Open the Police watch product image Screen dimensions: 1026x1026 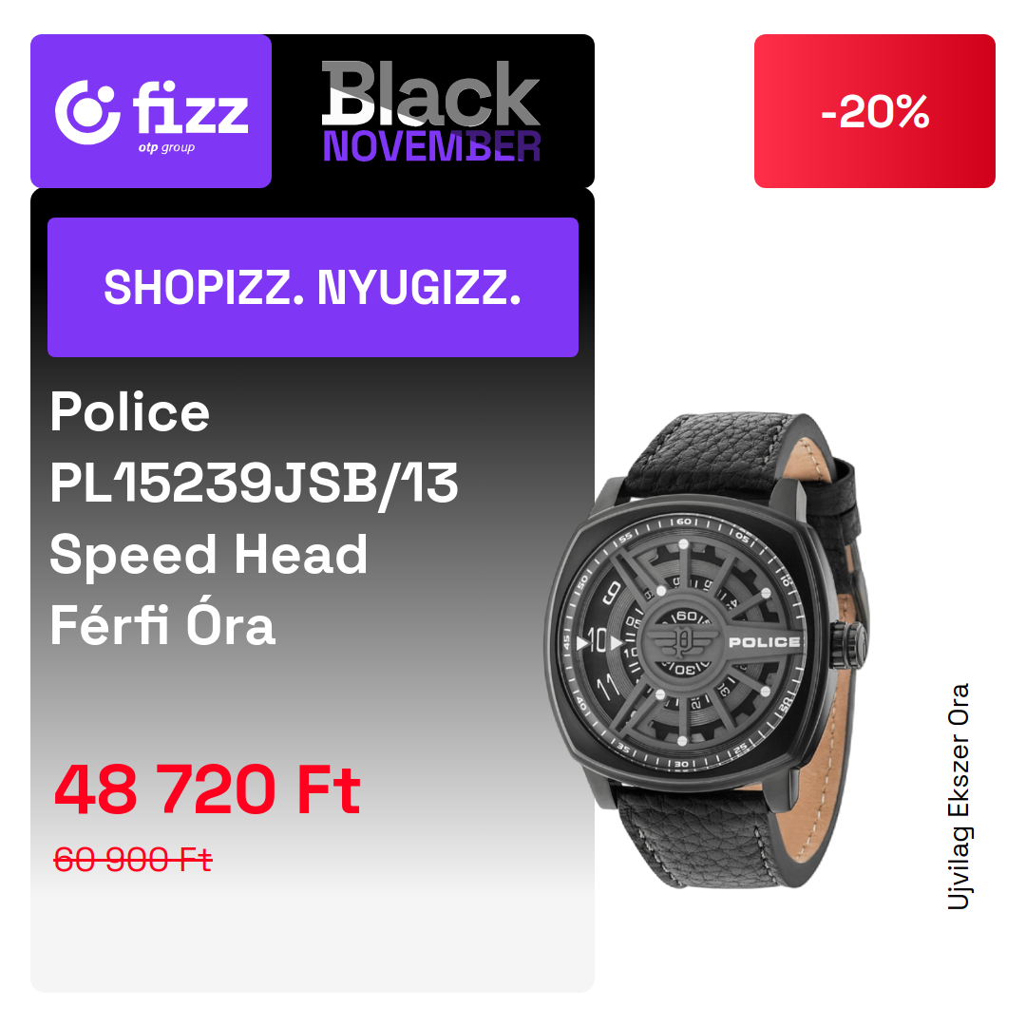point(708,650)
